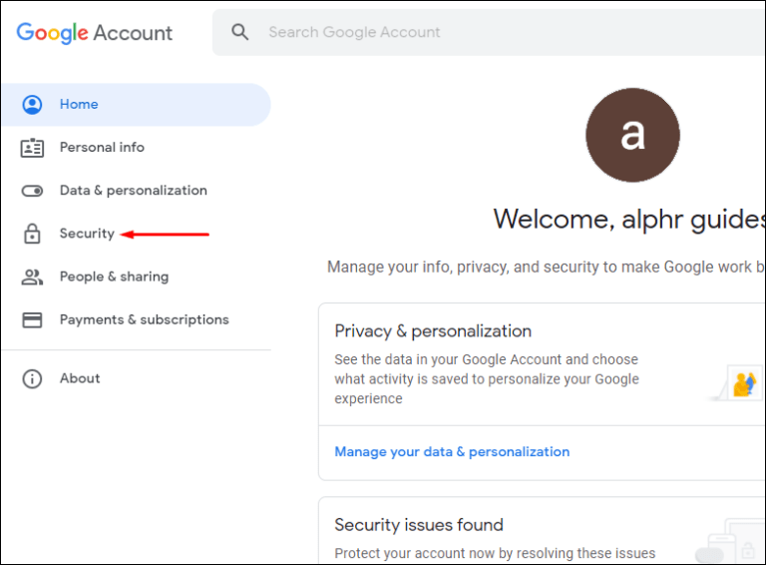
Task: Click the People & sharing icon
Action: tap(32, 277)
